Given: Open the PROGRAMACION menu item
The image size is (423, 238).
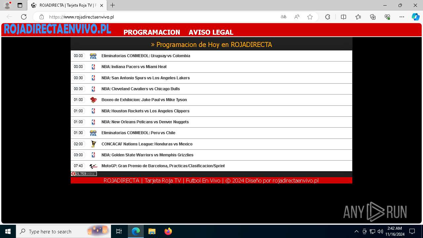Looking at the screenshot, I should 152,32.
